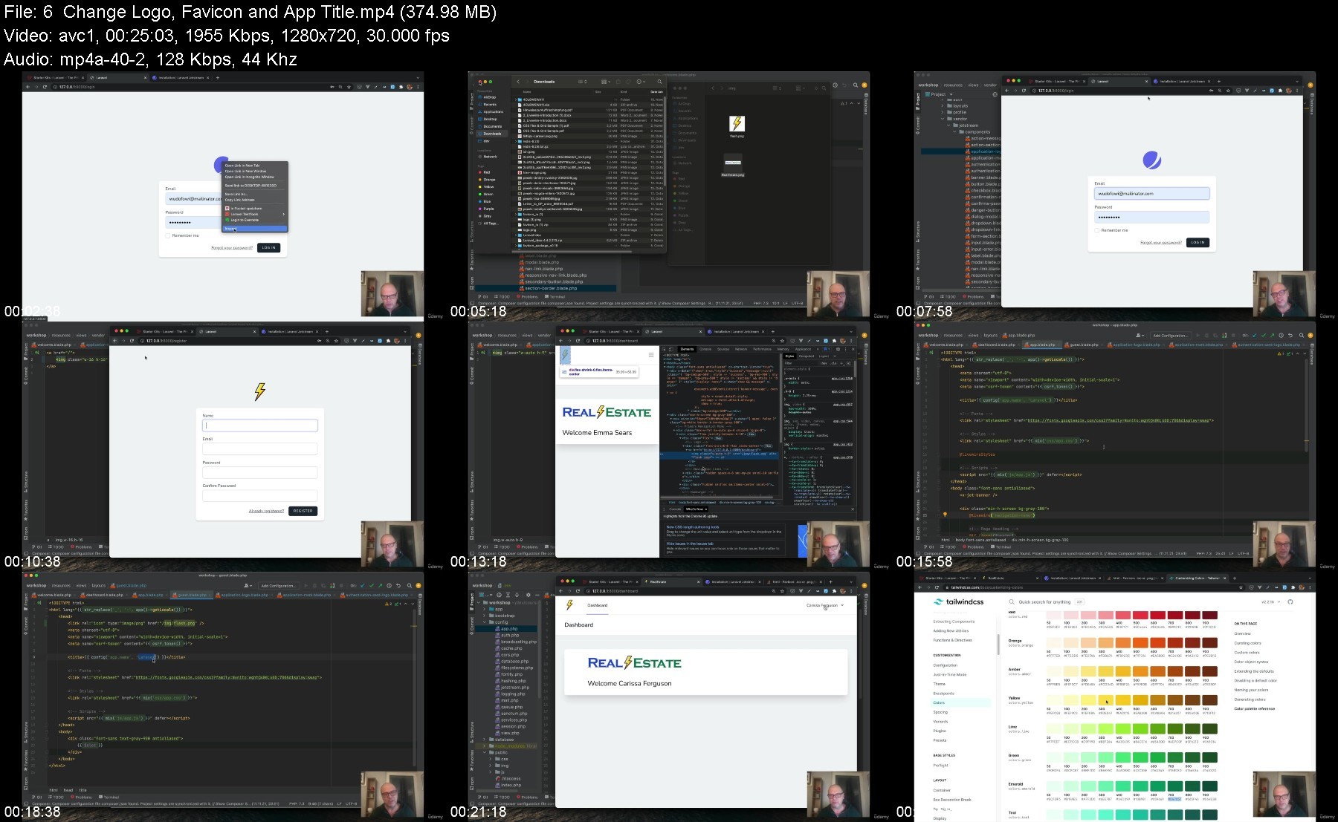Click Green 500 swatch on tailwindcss page
This screenshot has height=822, width=1338.
click(1142, 757)
